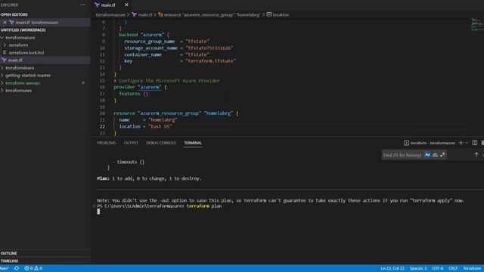484x272 pixels.
Task: Click "terraform.tfstate" key value
Action: click(211, 61)
